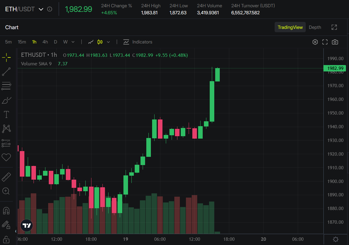The height and width of the screenshot is (245, 349).
Task: Open chart settings hexagon icon
Action: point(315,42)
